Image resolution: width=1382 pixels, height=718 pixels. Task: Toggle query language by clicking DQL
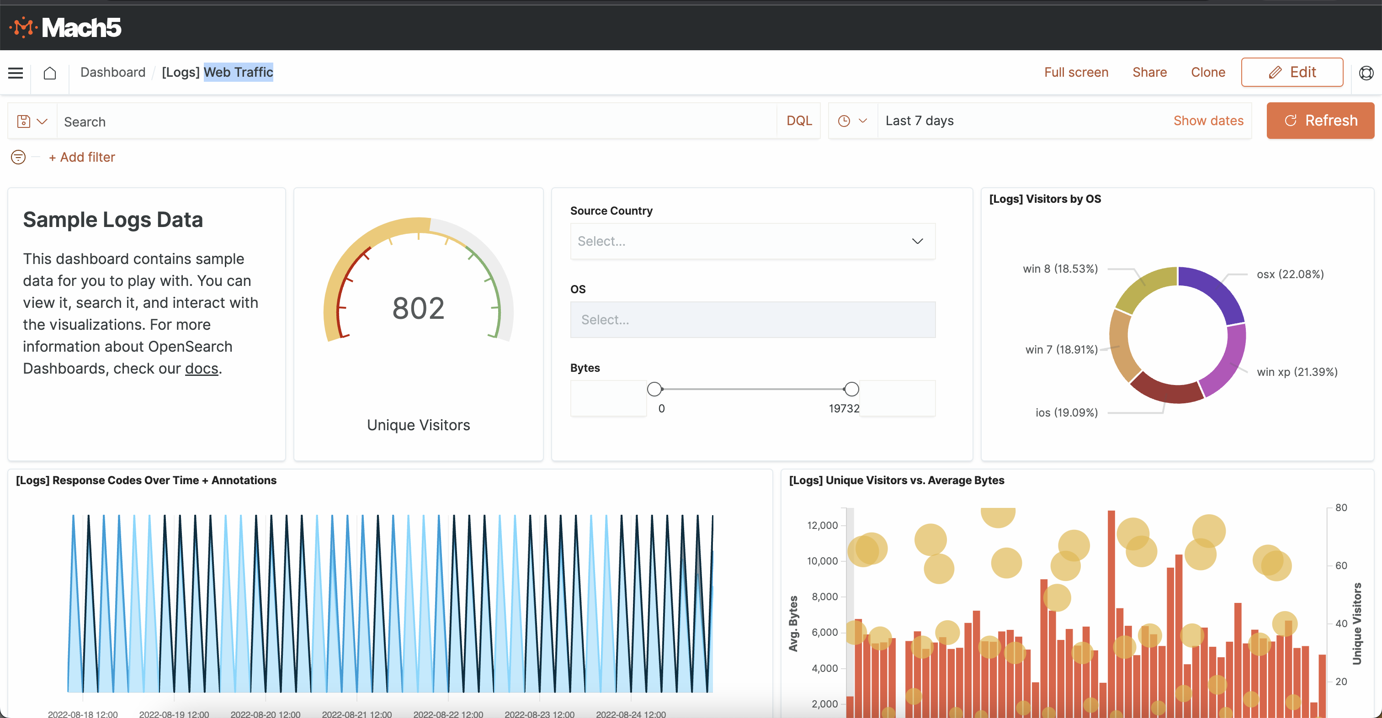799,121
